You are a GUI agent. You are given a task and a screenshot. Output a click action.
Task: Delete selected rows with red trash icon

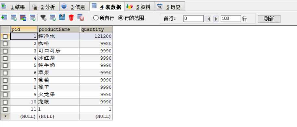tap(71, 17)
